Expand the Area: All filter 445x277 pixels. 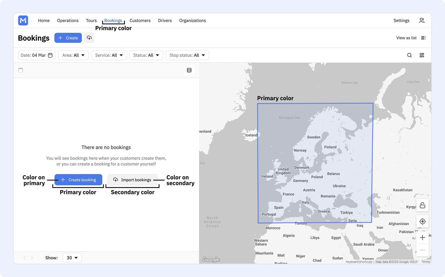click(x=73, y=55)
